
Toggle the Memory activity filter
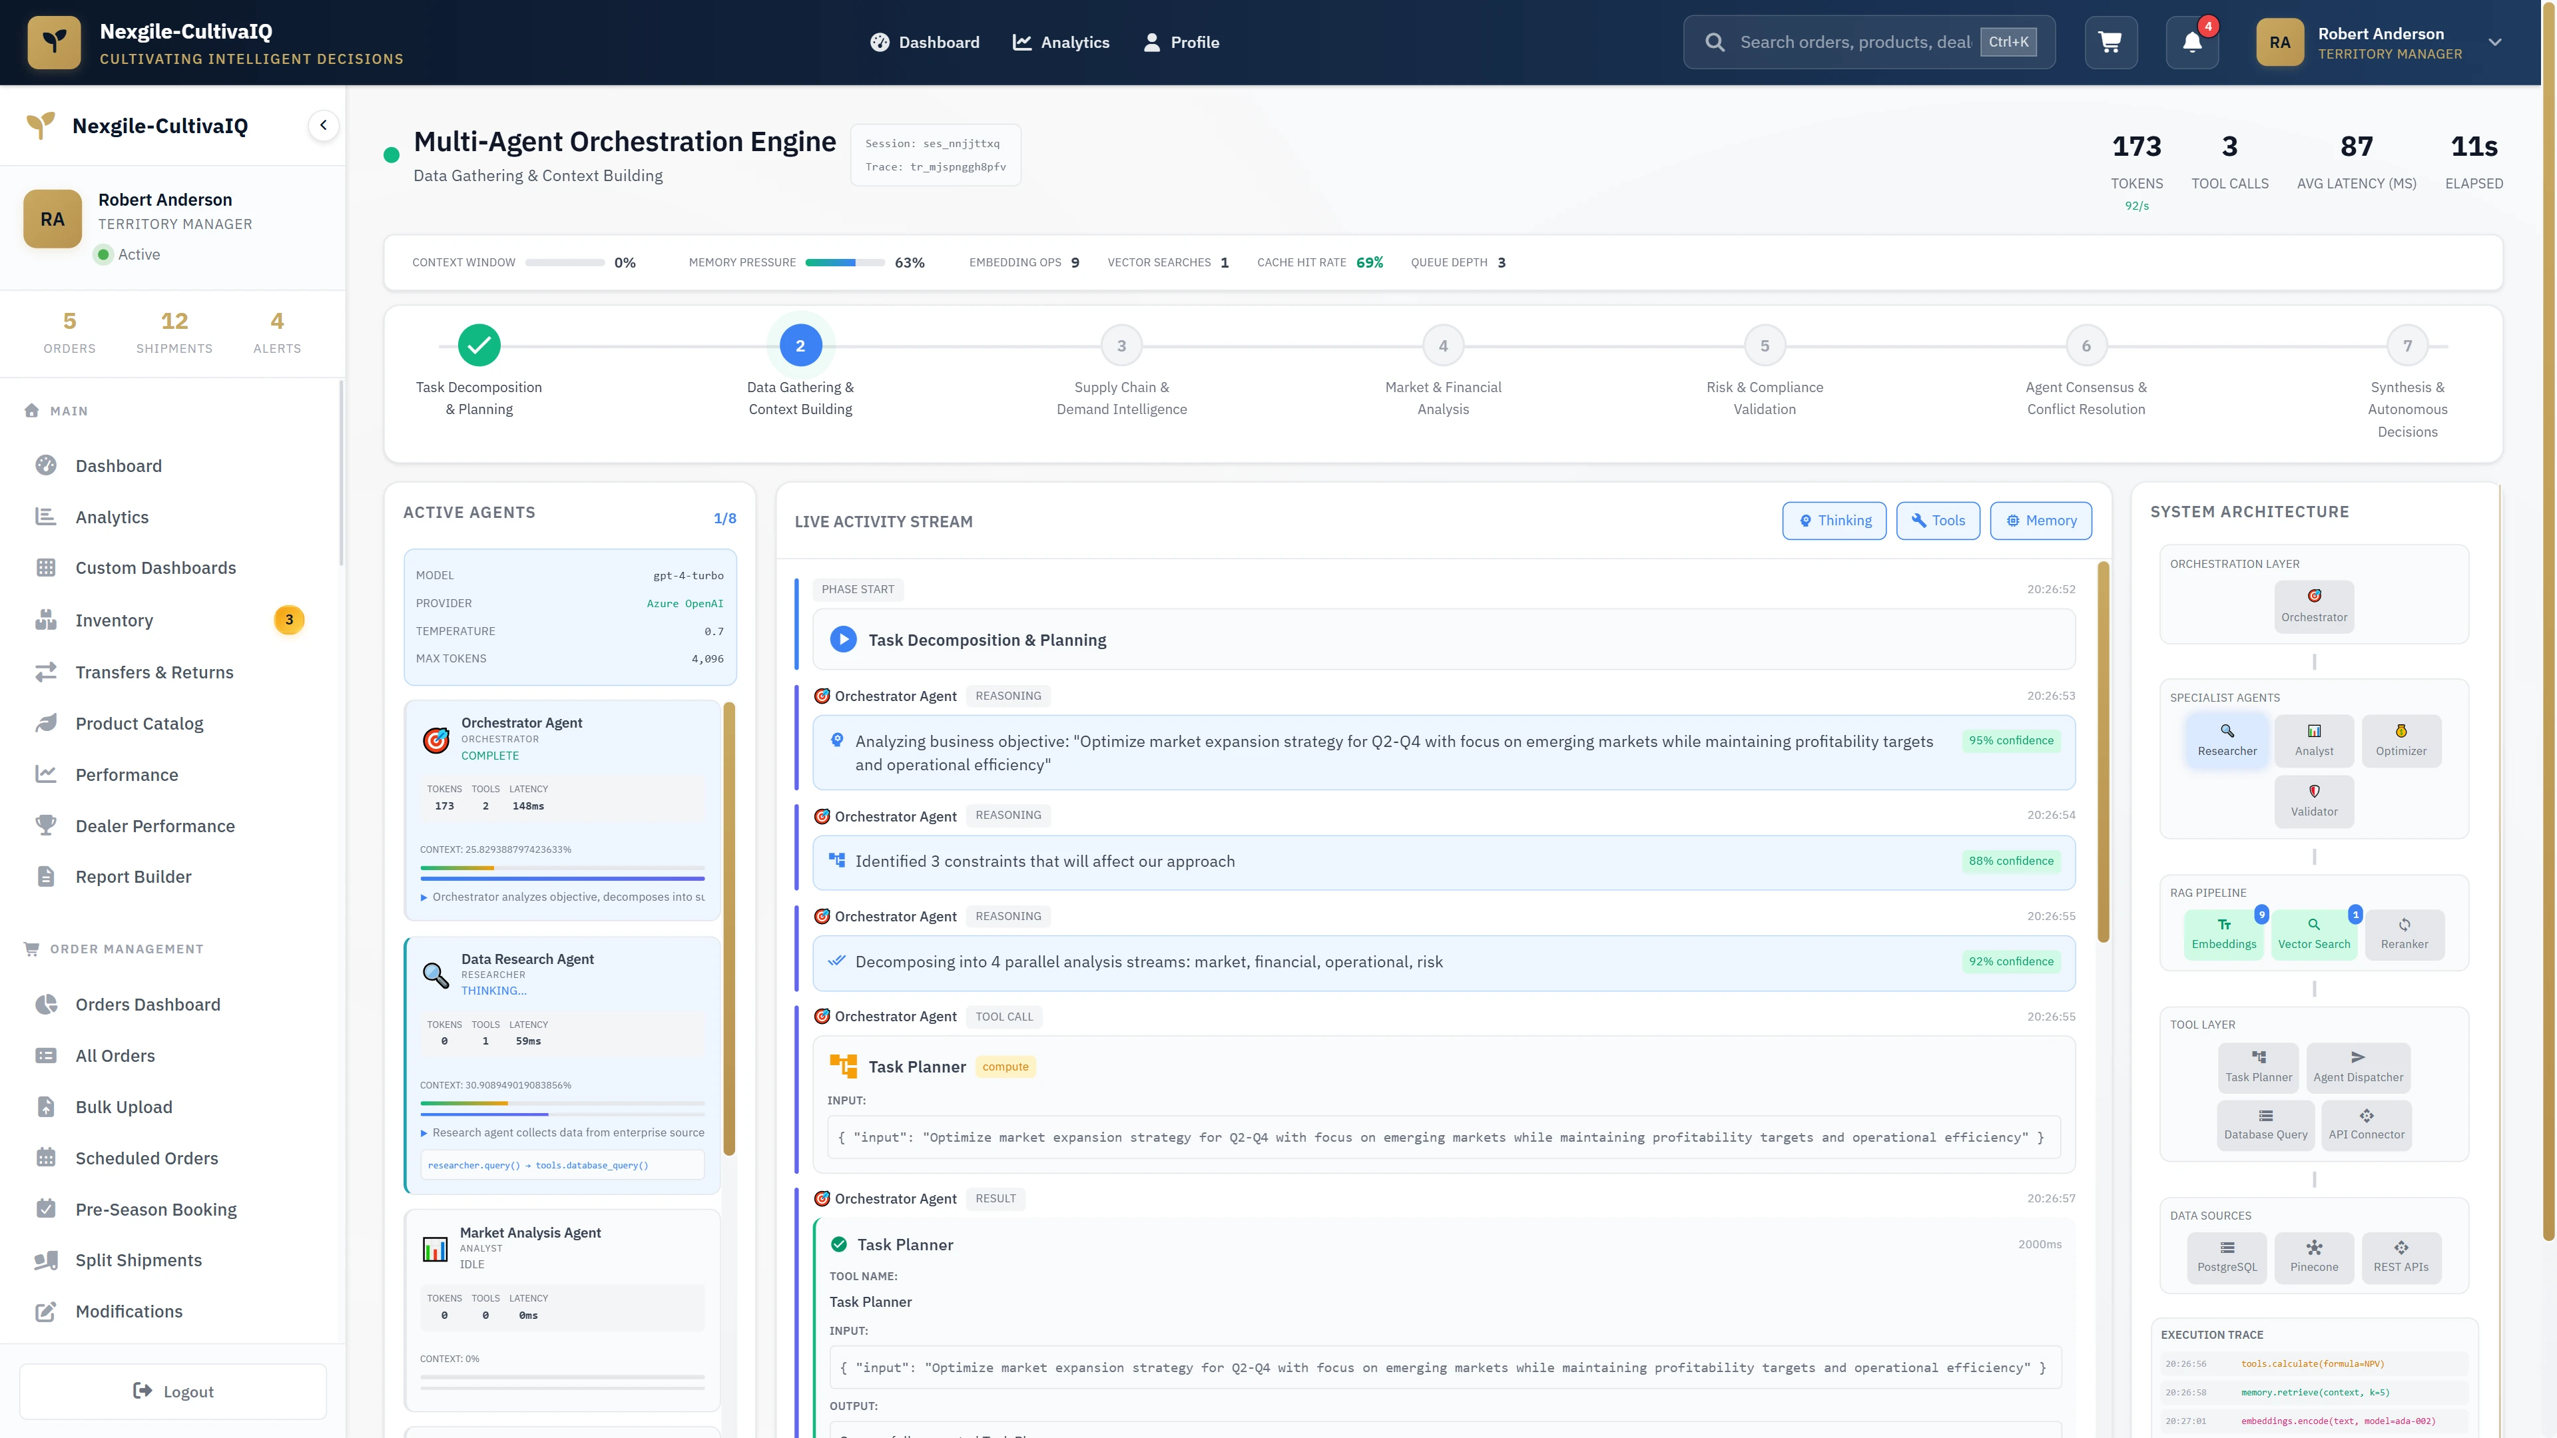coord(2041,520)
